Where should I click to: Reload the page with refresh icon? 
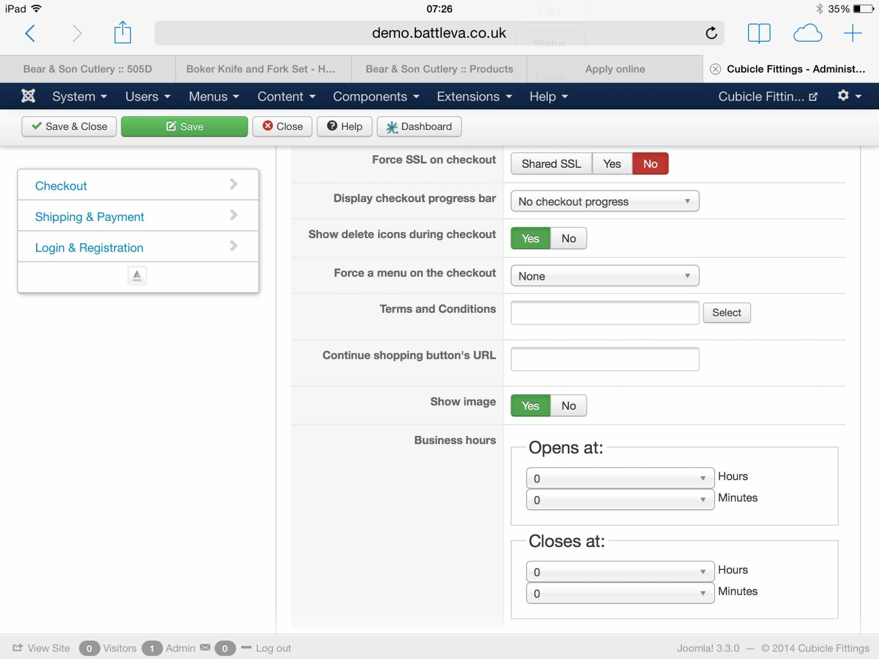coord(711,33)
